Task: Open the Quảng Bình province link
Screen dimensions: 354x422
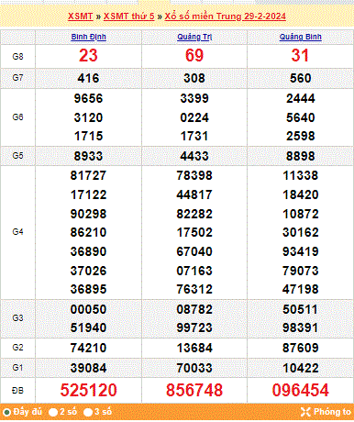Action: point(301,37)
